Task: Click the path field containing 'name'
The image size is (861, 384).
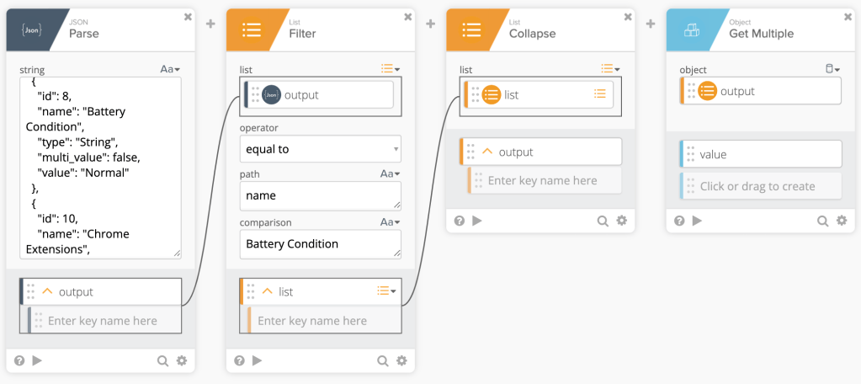Action: [x=320, y=195]
